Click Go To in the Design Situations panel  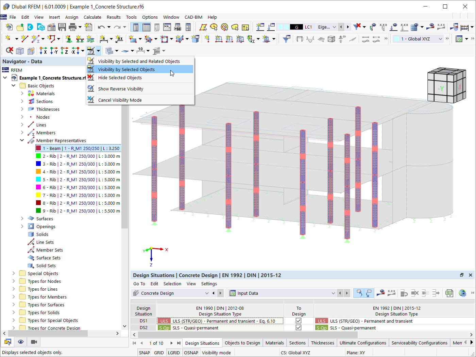(x=139, y=284)
